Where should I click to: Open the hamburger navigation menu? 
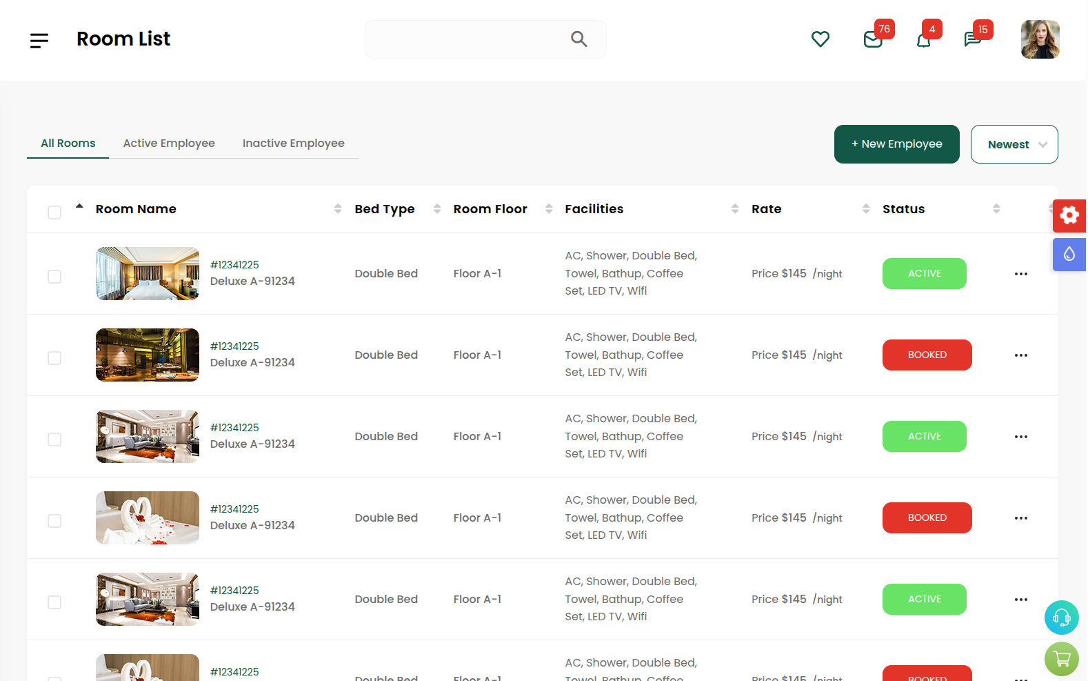[39, 41]
